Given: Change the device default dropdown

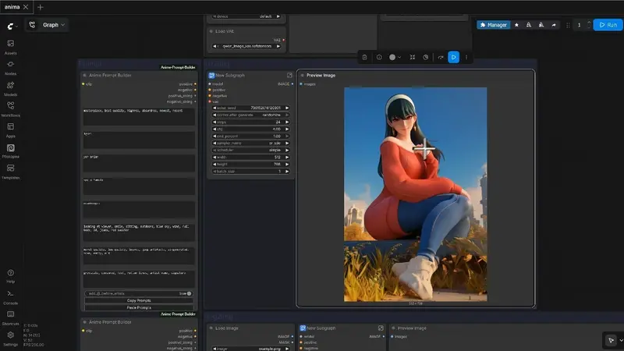Looking at the screenshot, I should pyautogui.click(x=246, y=16).
